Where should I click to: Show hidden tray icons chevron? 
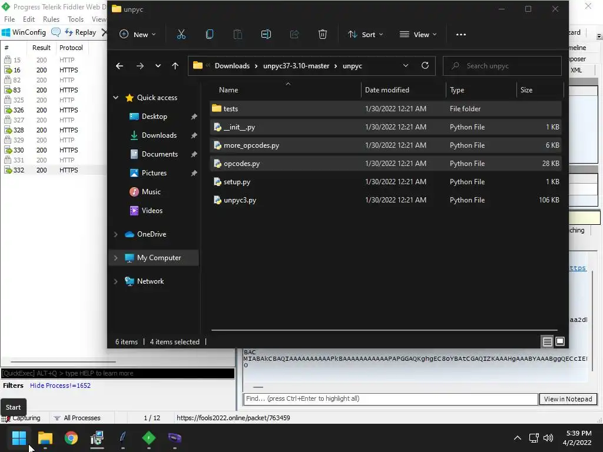tap(518, 438)
